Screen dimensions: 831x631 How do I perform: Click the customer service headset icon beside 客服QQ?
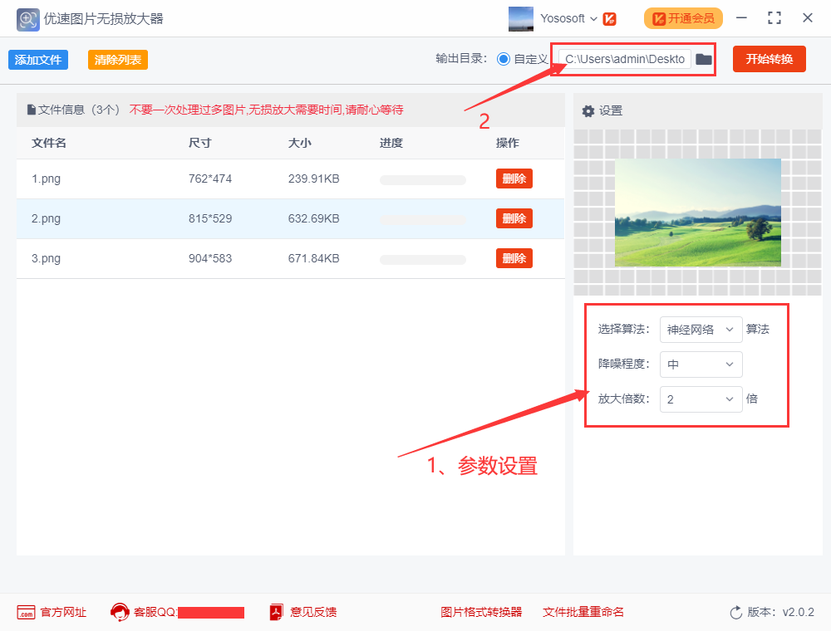[119, 612]
